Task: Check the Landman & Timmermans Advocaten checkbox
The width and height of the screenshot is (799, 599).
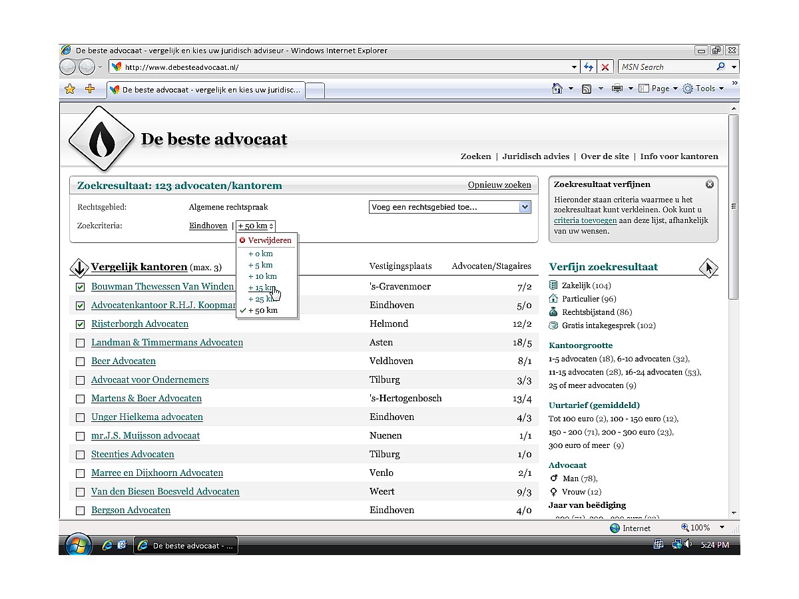Action: pos(80,342)
